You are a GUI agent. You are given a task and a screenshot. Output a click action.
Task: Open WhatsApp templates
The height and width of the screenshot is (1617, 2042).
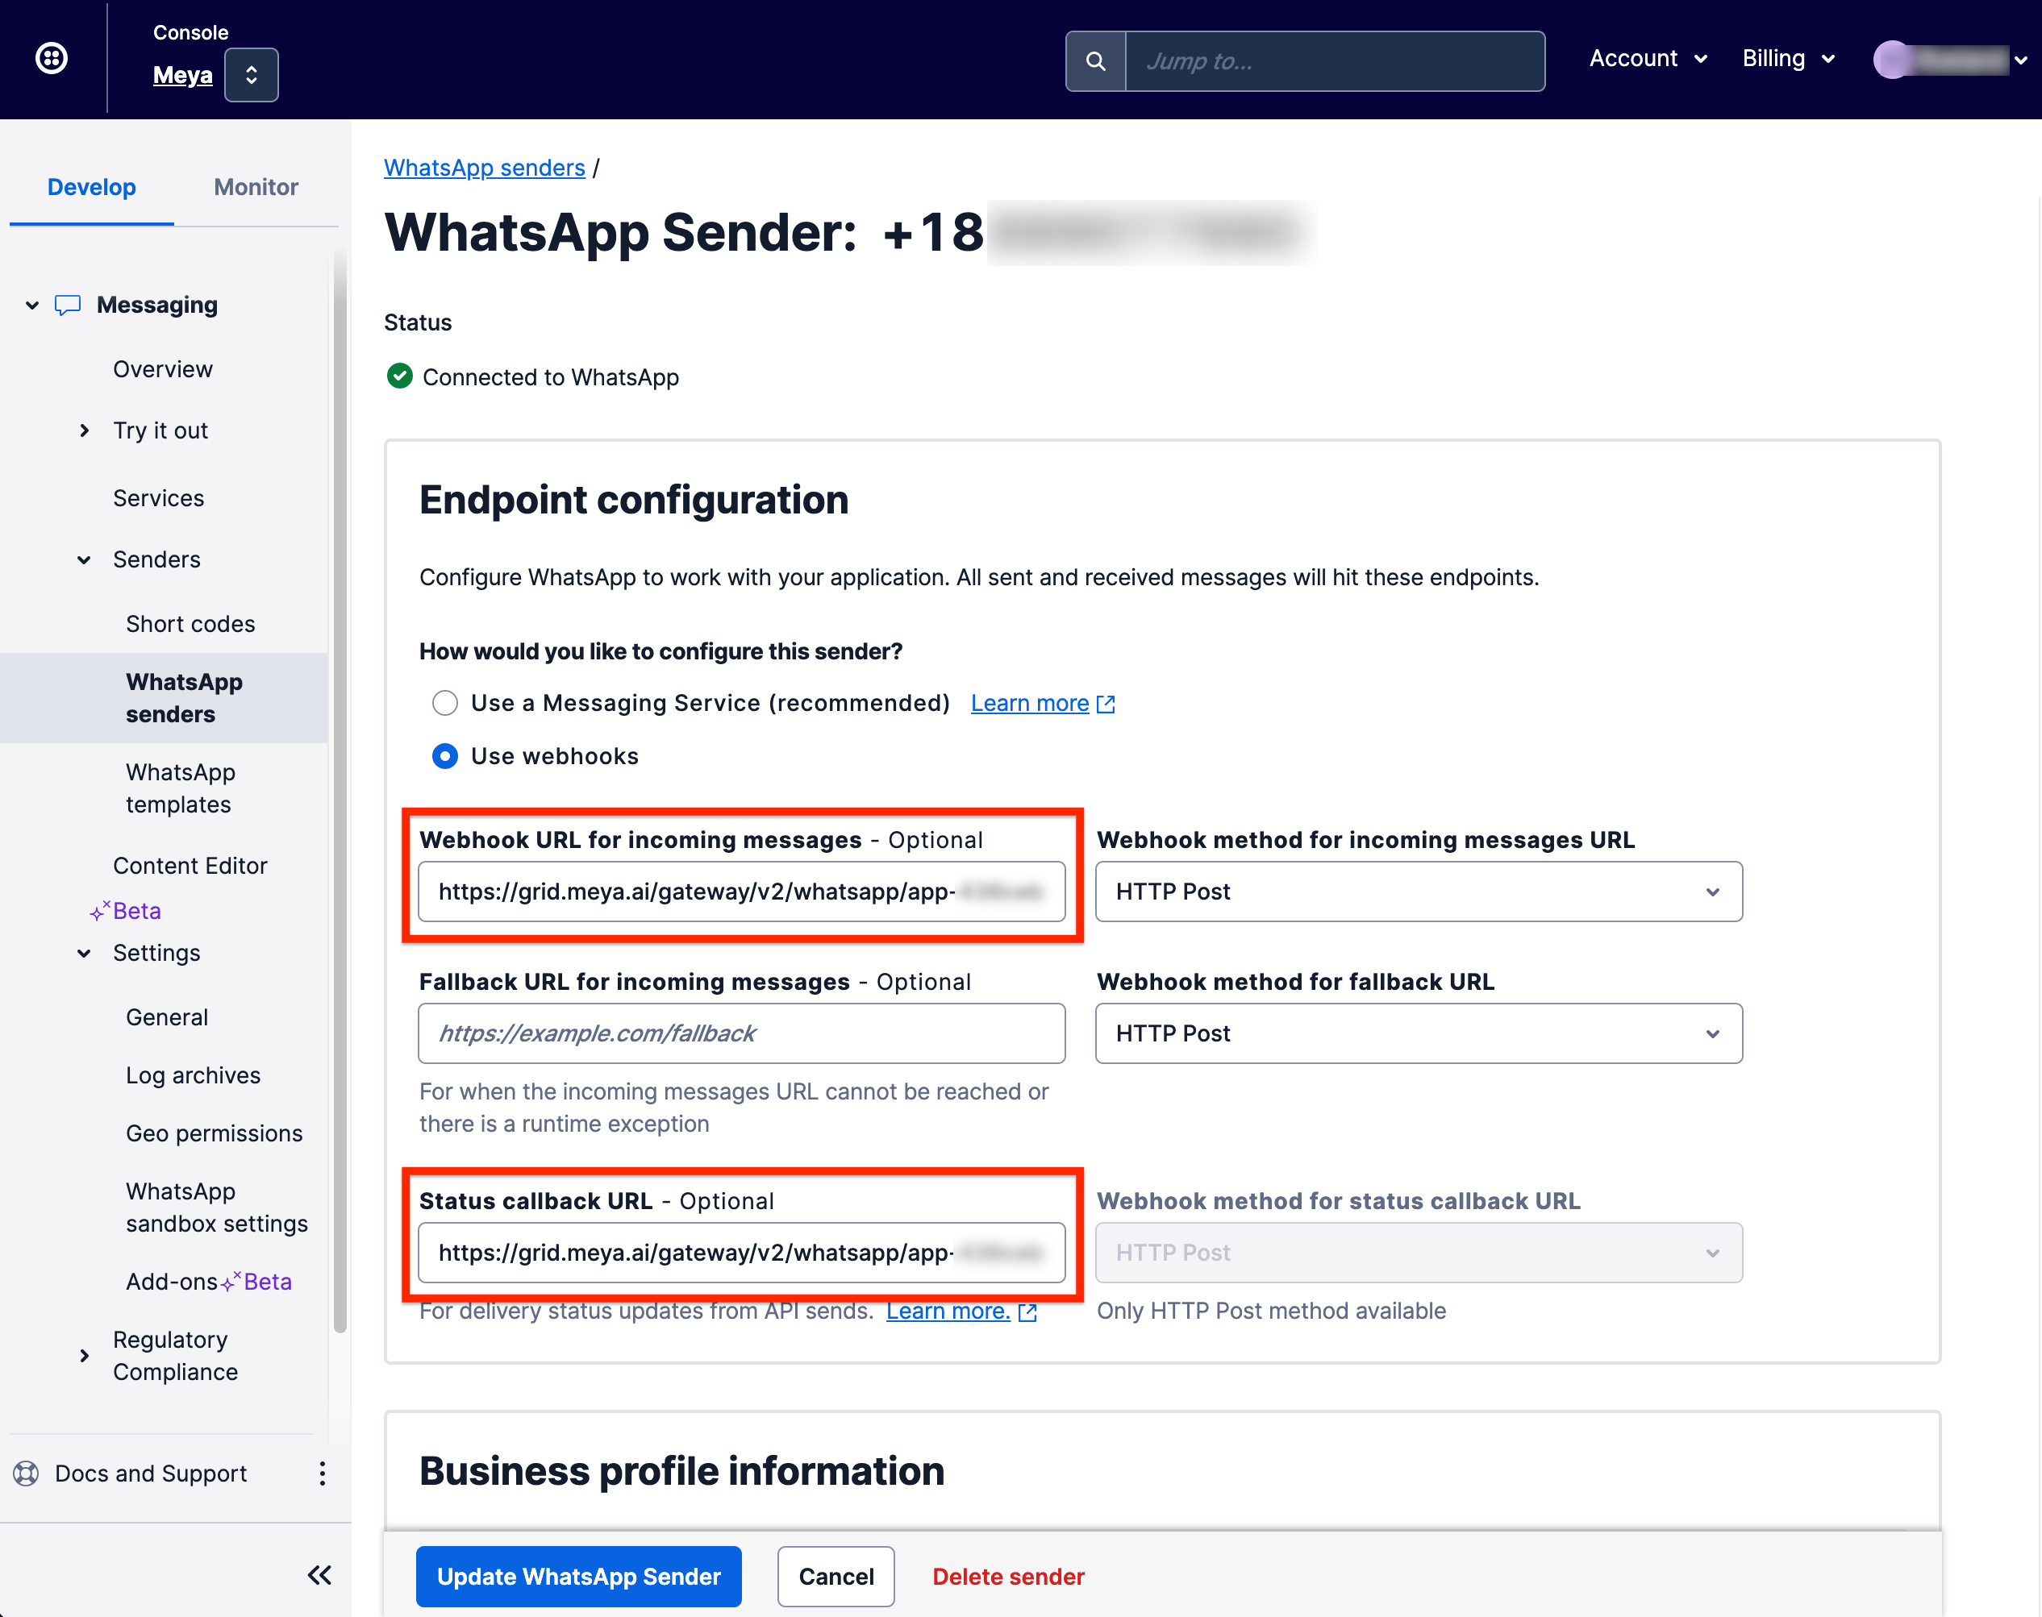(181, 788)
